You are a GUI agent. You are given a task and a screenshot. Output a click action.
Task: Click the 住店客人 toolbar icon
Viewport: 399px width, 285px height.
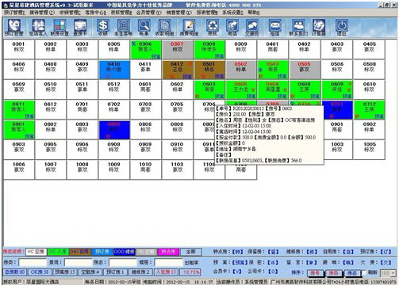(x=39, y=28)
